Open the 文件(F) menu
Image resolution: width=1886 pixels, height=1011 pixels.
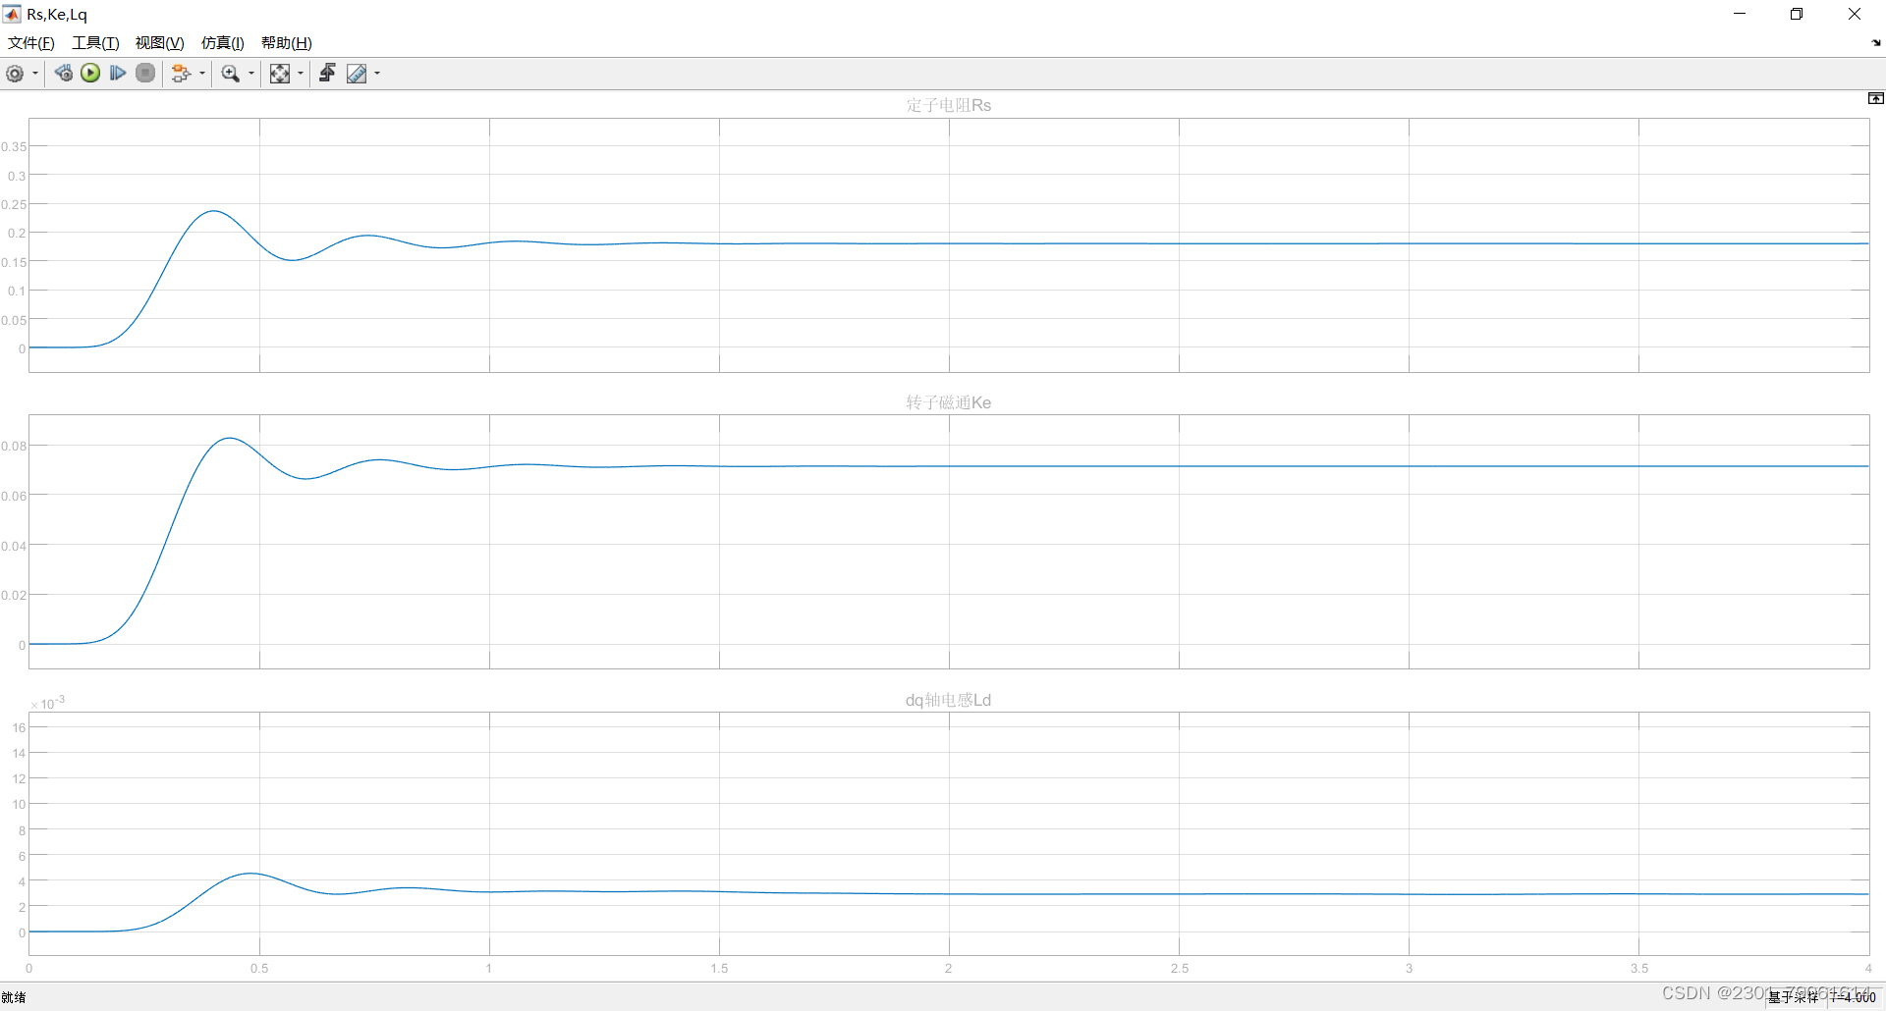point(31,43)
